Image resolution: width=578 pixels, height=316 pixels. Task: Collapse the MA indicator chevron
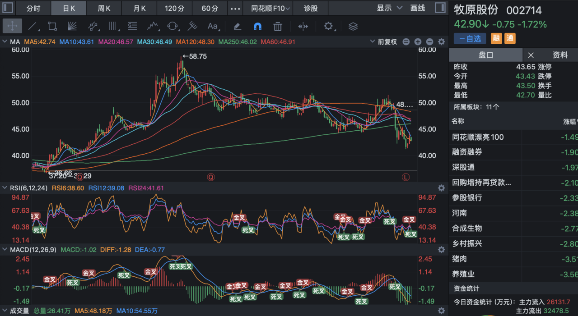[x=5, y=42]
